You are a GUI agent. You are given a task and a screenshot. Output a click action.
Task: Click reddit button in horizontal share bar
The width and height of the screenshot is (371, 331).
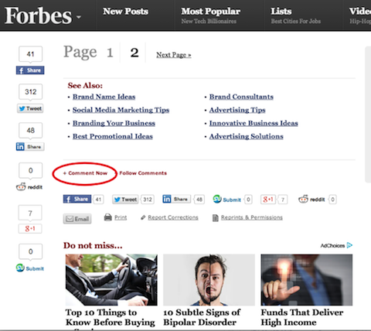(311, 200)
